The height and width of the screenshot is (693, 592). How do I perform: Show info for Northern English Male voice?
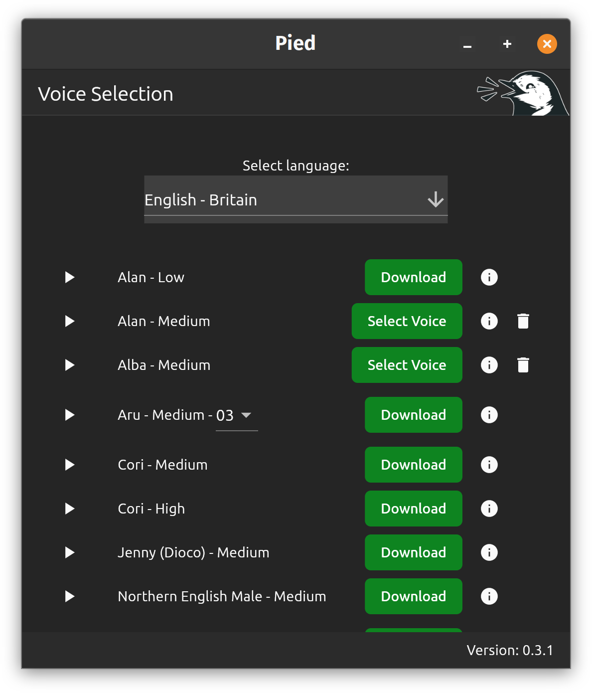point(489,596)
